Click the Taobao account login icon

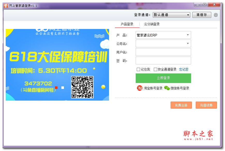[140, 88]
